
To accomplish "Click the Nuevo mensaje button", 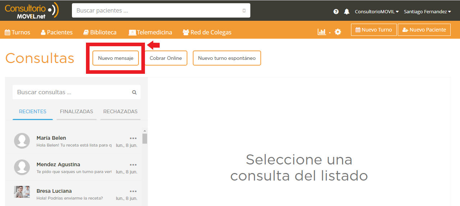I will coord(115,58).
